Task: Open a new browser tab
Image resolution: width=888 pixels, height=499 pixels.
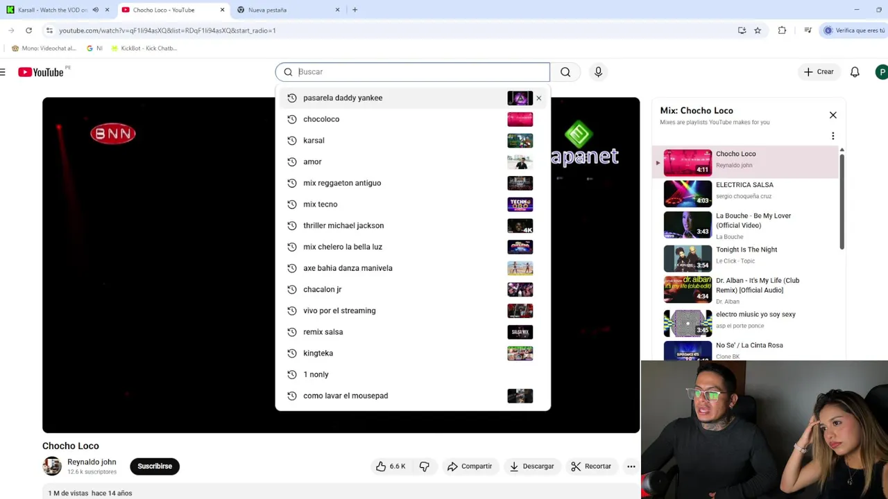Action: pos(355,10)
